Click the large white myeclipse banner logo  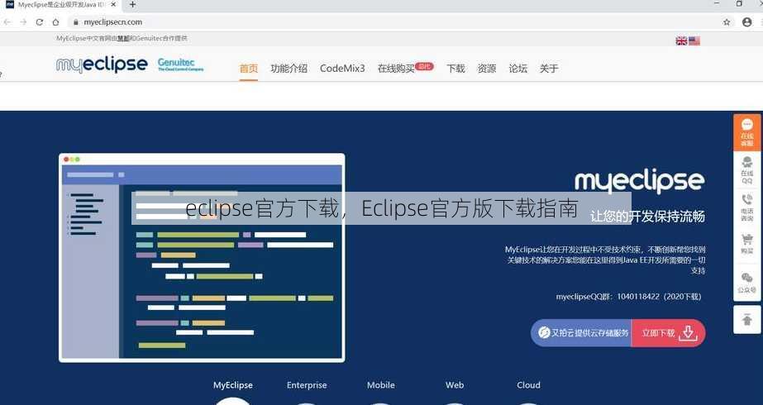[x=639, y=183]
